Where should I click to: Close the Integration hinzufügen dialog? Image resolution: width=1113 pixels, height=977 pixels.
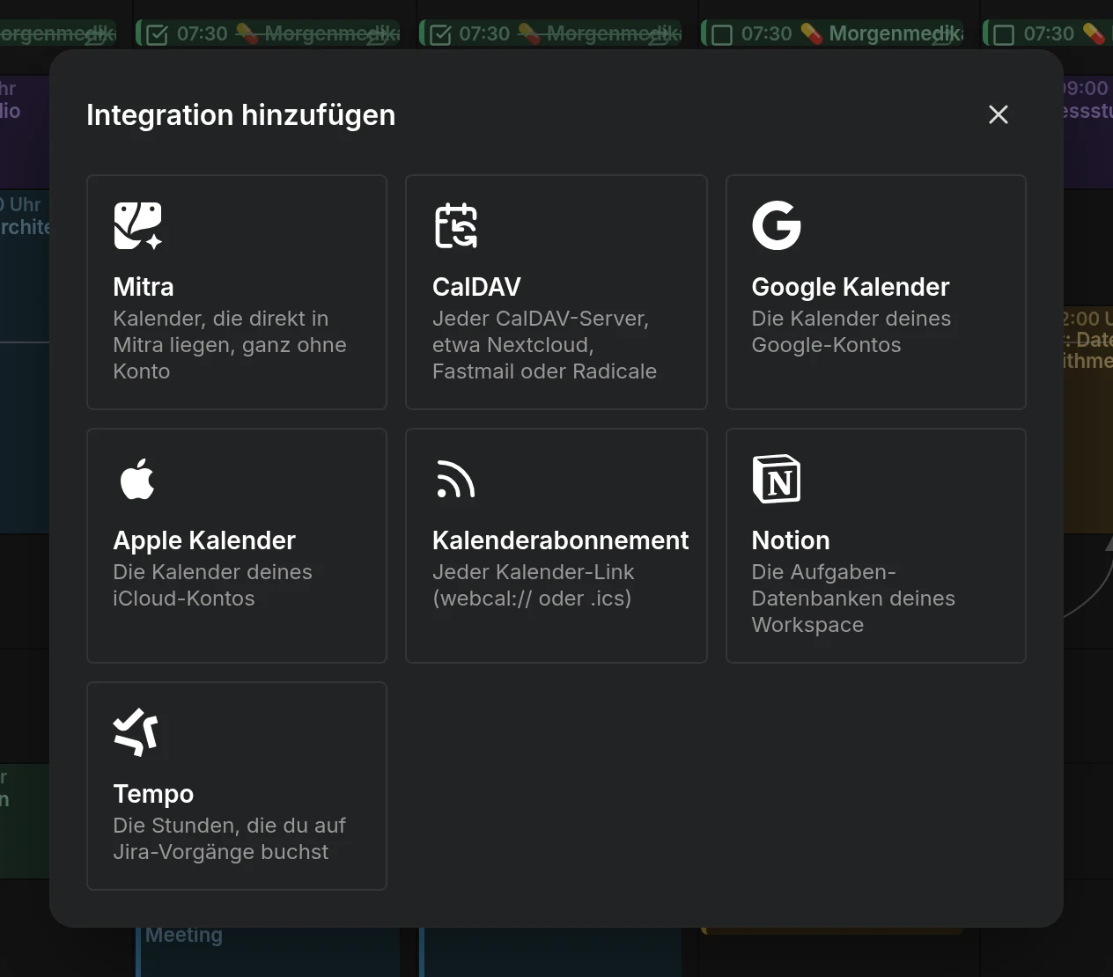point(998,114)
